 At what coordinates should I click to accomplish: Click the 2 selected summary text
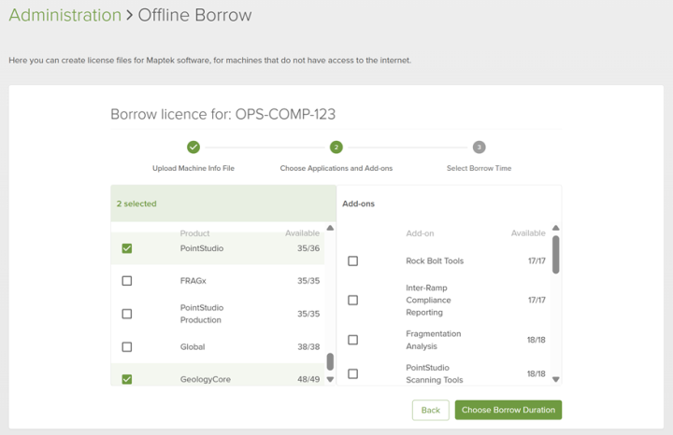136,204
